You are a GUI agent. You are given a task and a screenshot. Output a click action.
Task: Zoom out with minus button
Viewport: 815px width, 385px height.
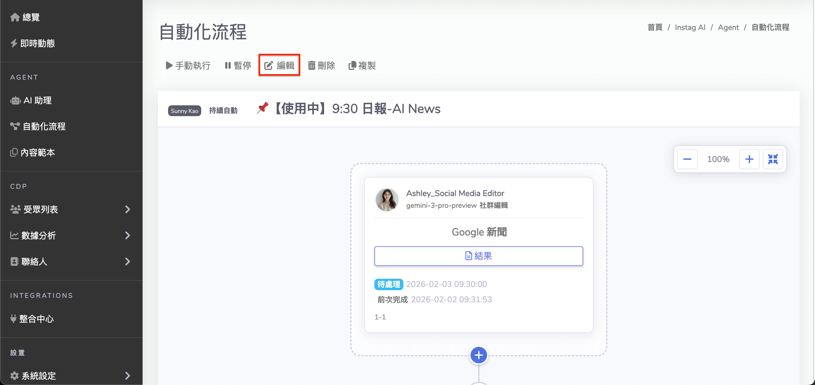687,159
